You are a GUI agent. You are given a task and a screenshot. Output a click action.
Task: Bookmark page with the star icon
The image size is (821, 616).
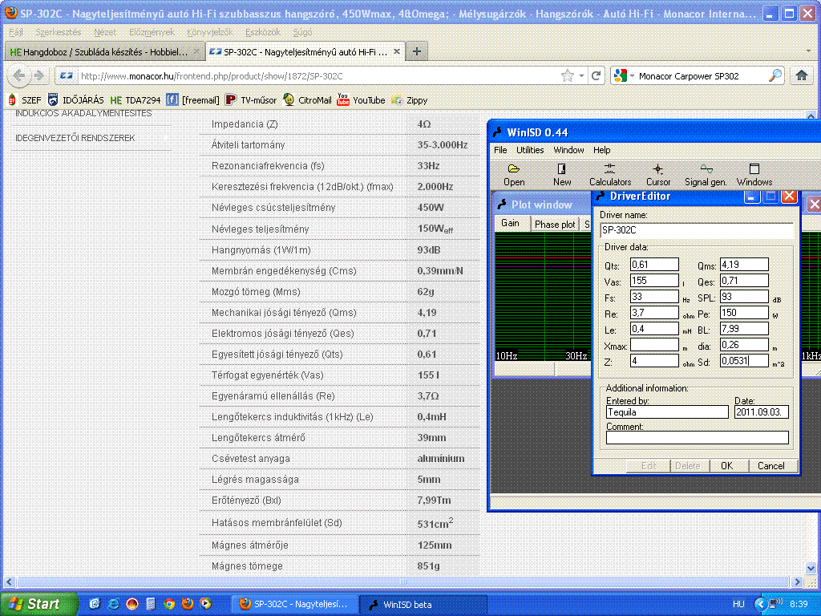coord(568,76)
